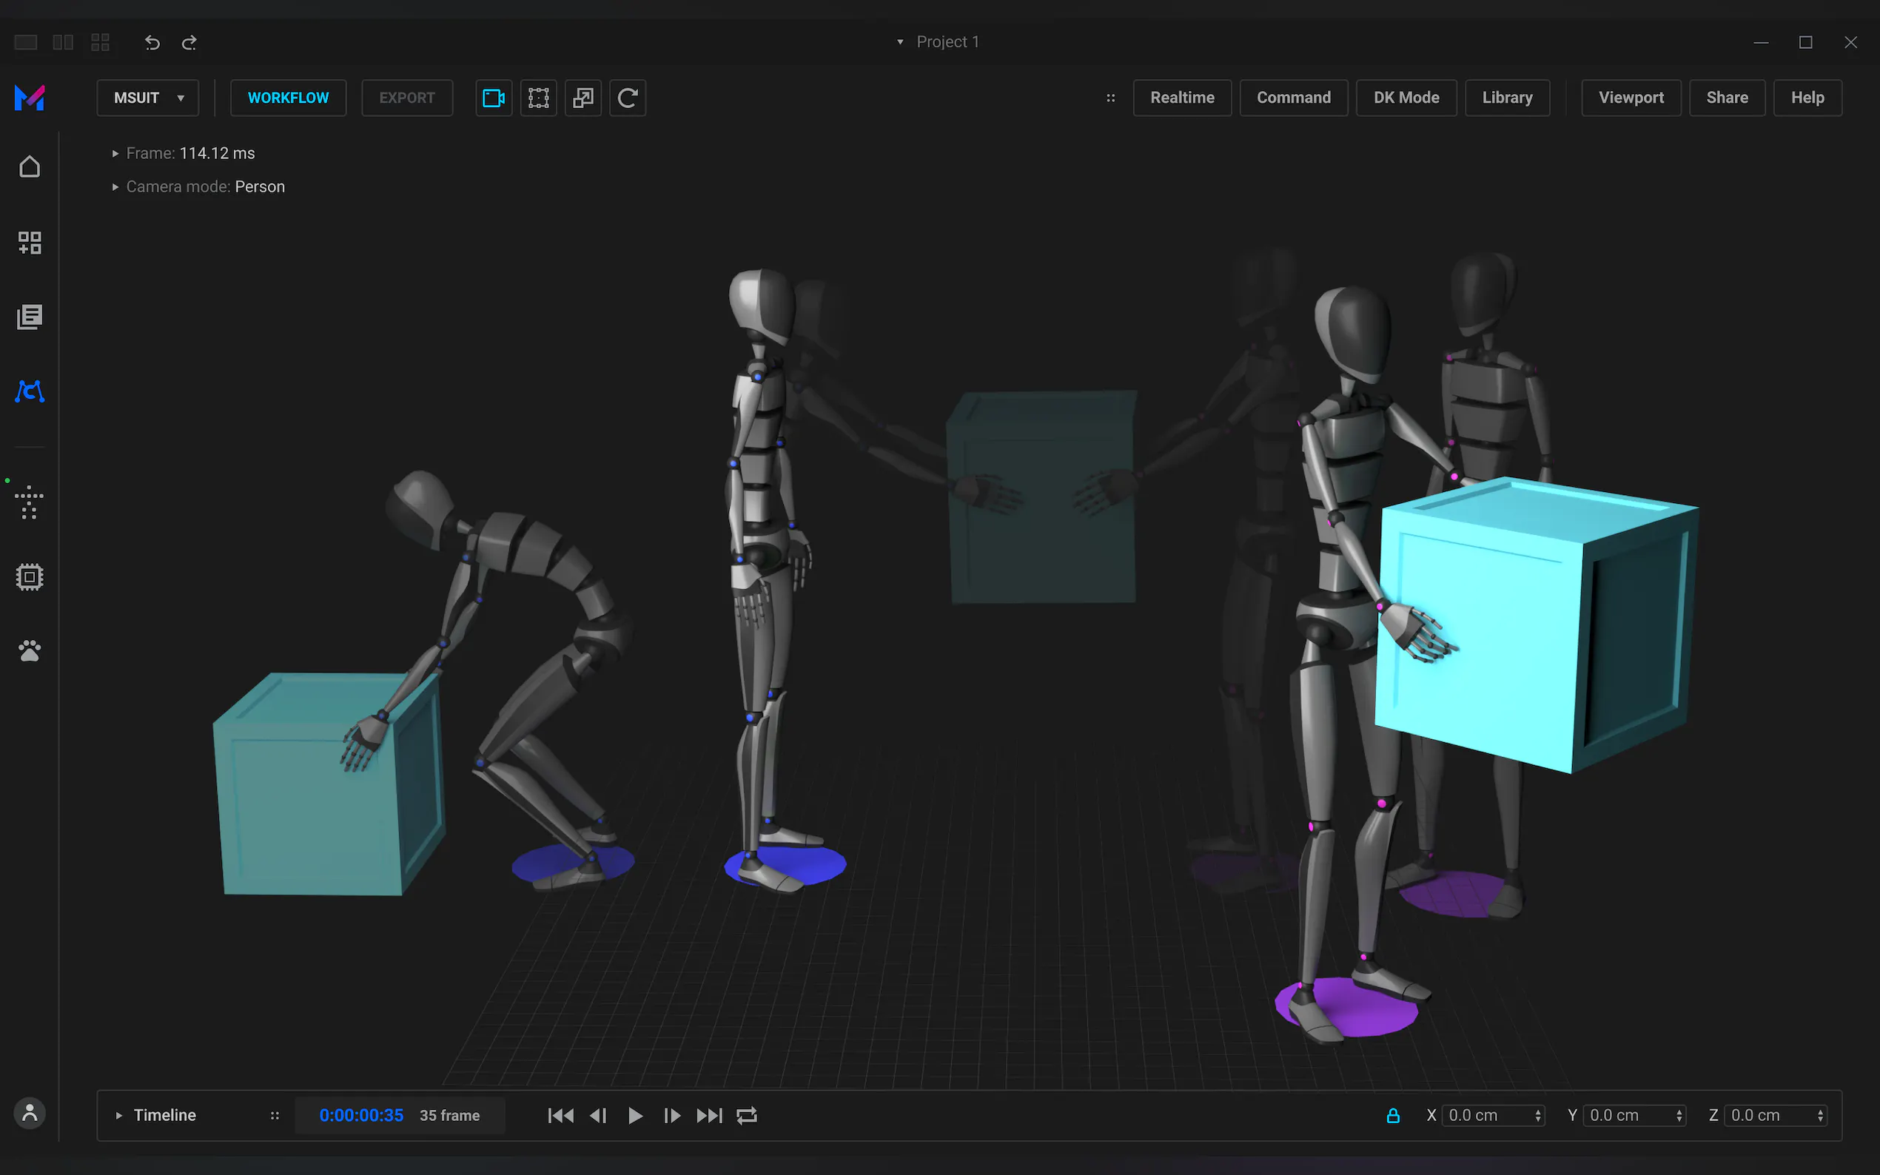Select the chip processor sidebar icon

click(30, 576)
